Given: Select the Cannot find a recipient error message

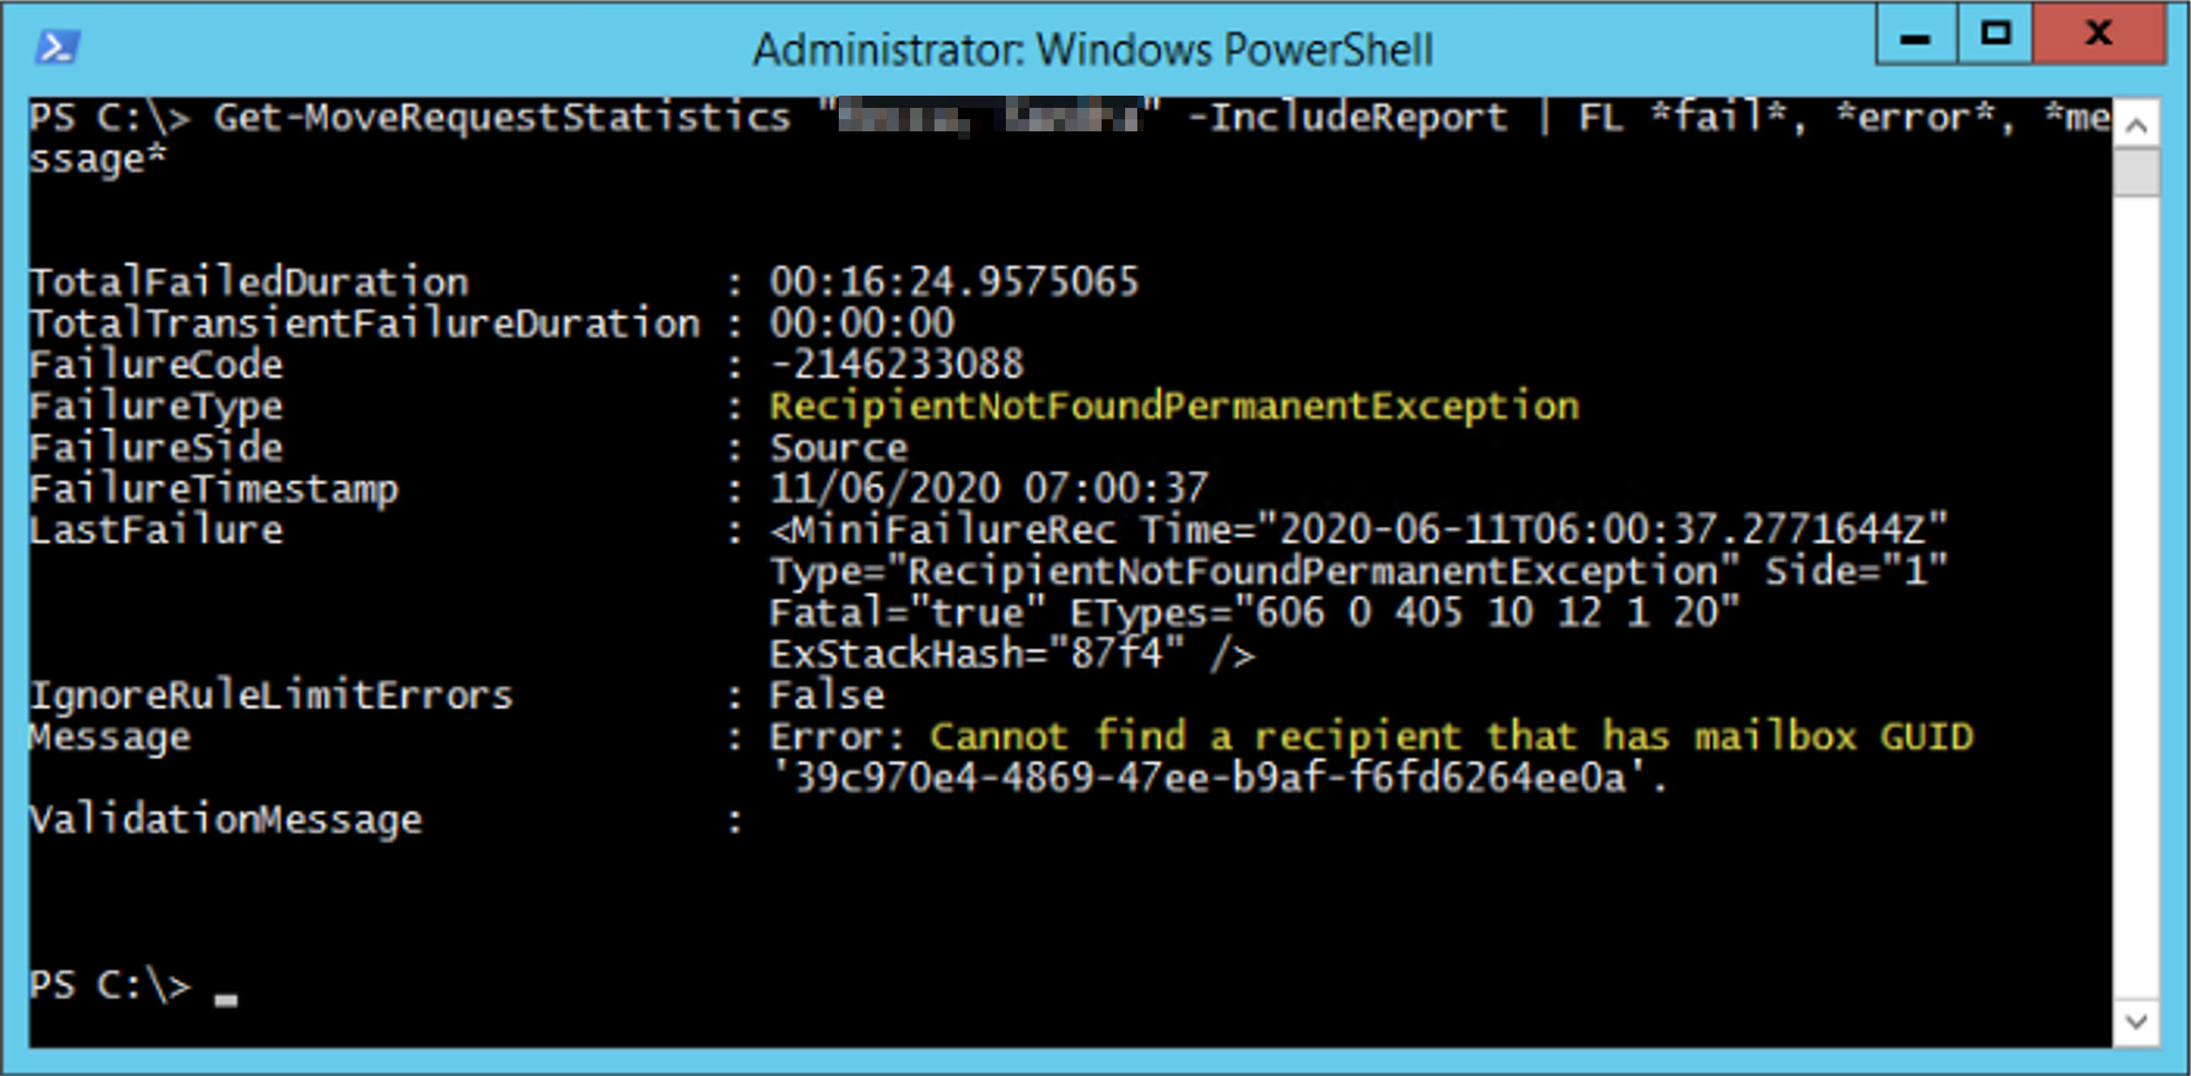Looking at the screenshot, I should 1446,737.
